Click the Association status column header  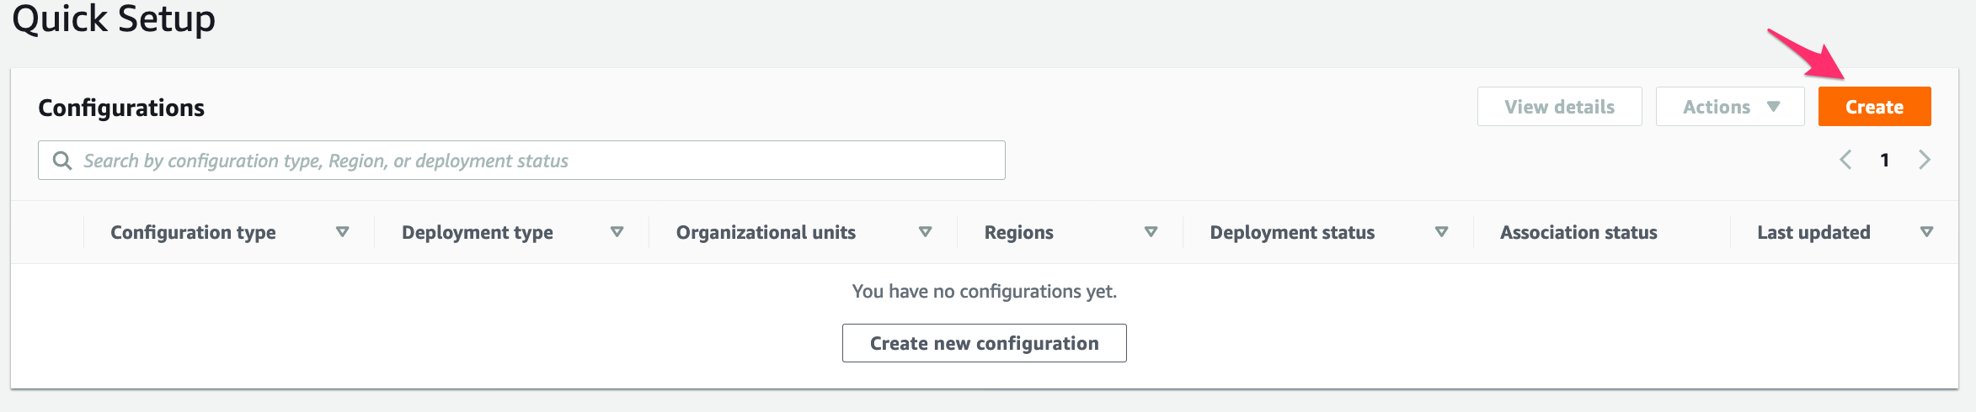[1578, 232]
